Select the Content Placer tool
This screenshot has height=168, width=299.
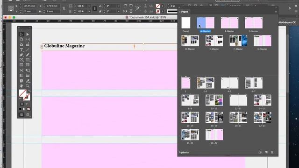pyautogui.click(x=28, y=45)
